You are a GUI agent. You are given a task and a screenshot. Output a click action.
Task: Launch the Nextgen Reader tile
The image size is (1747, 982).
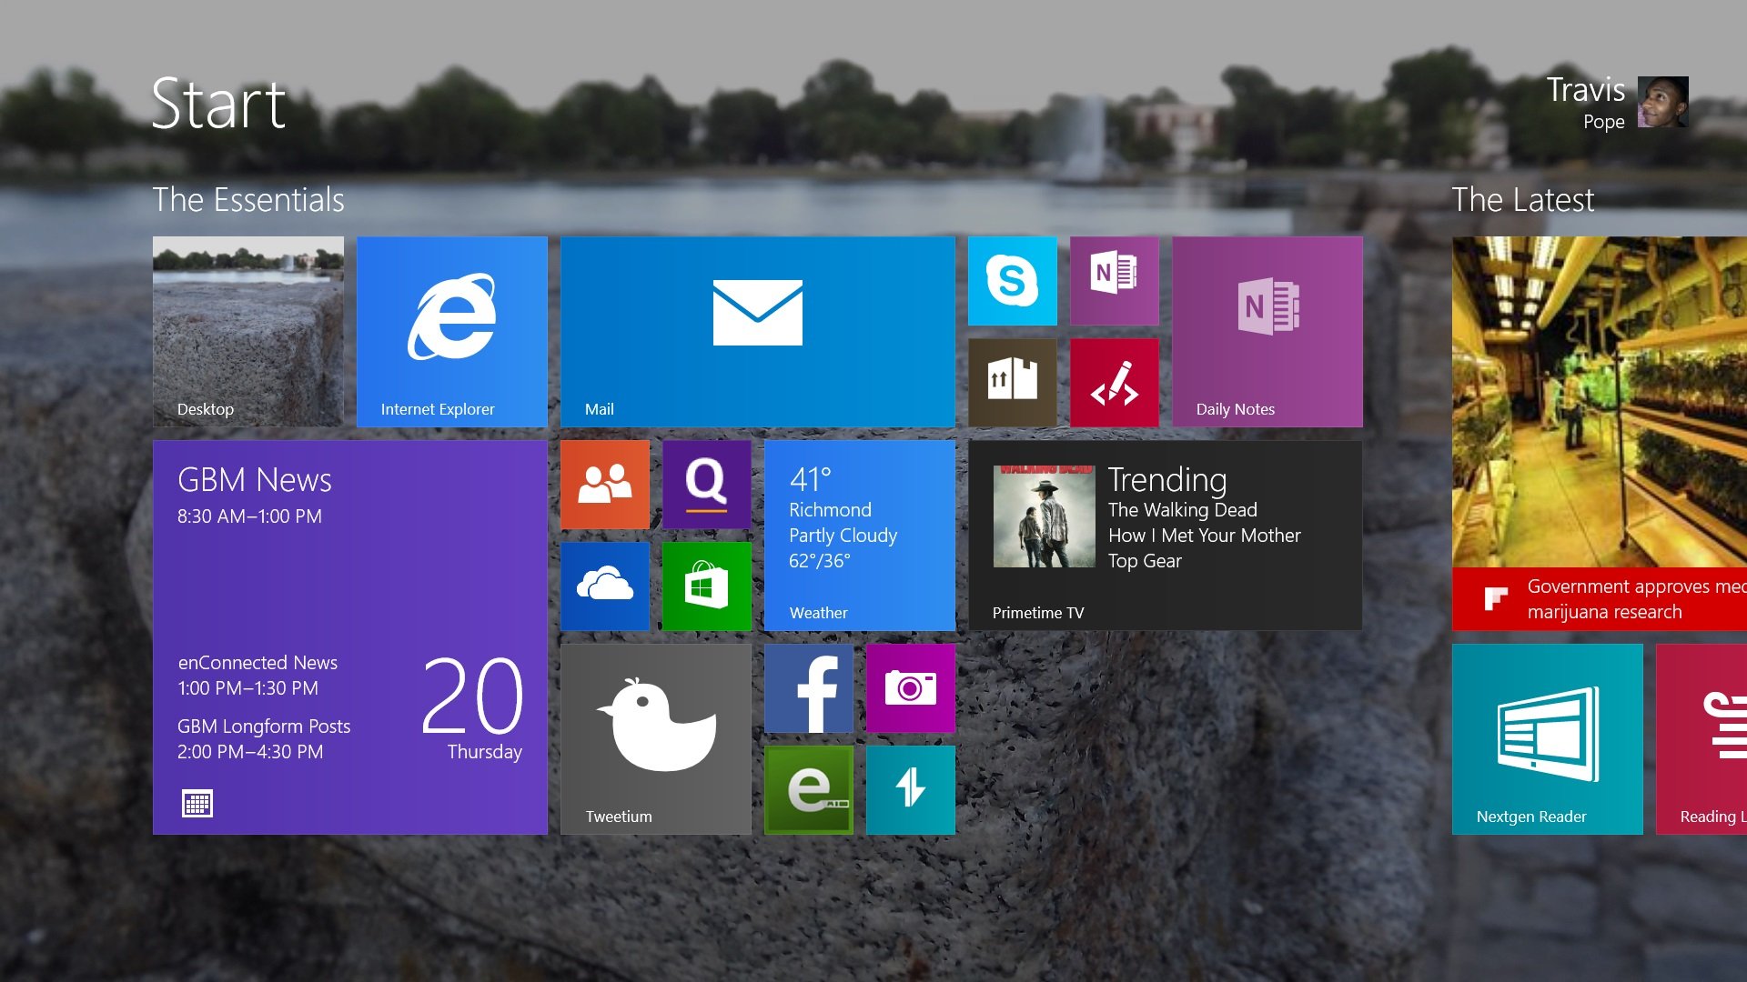1548,739
